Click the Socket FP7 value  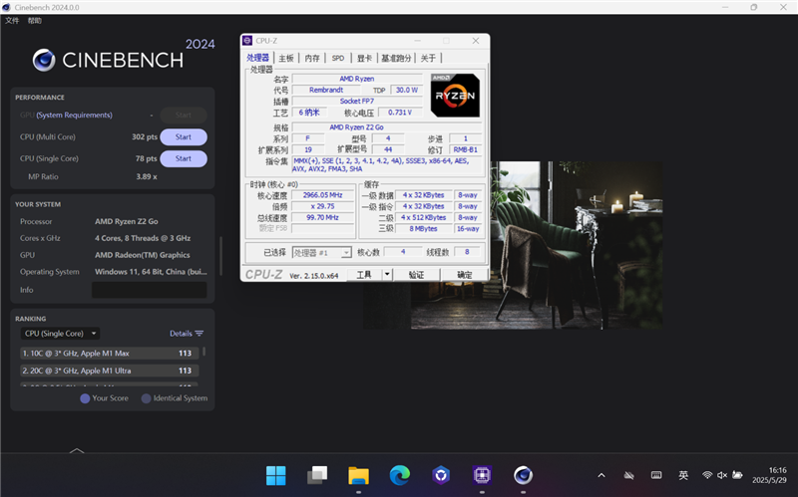tap(357, 102)
